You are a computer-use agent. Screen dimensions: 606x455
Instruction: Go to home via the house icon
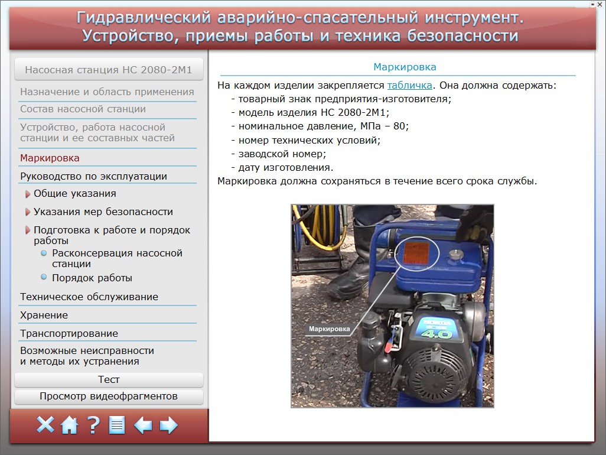[x=69, y=425]
